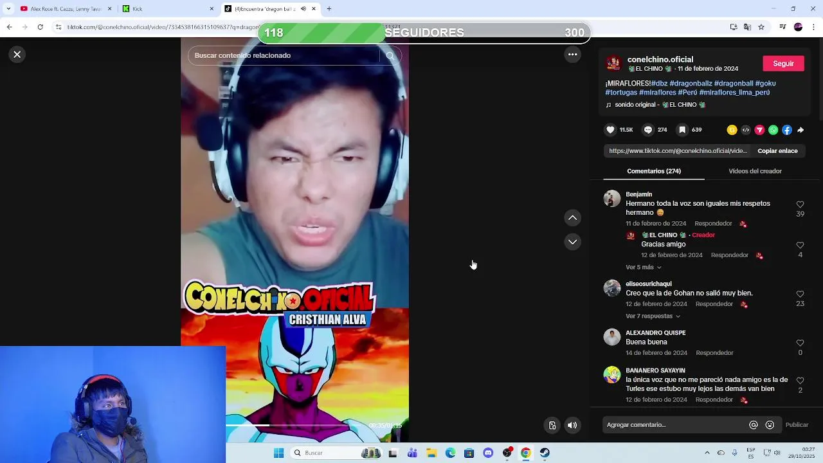Click the icon left of volume button
This screenshot has height=463, width=823.
[552, 425]
